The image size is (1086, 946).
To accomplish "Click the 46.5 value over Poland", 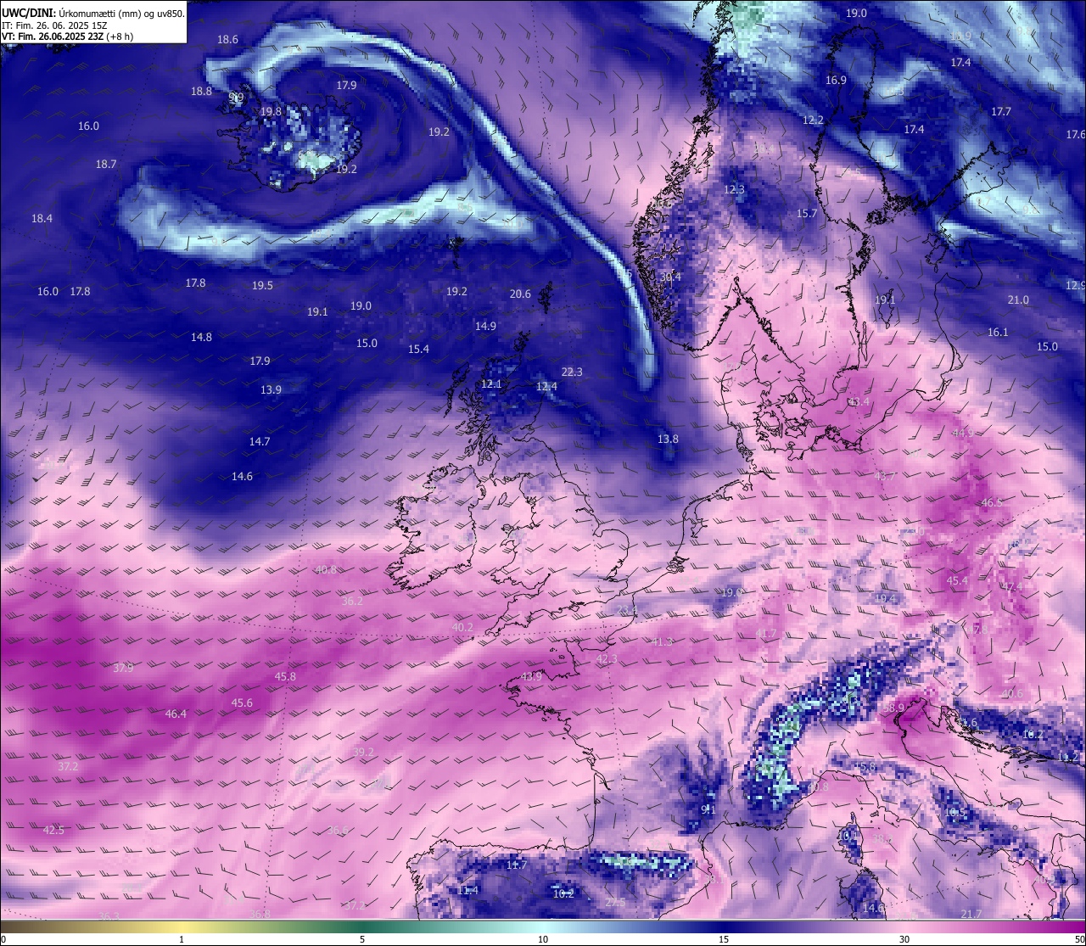I will pyautogui.click(x=991, y=502).
